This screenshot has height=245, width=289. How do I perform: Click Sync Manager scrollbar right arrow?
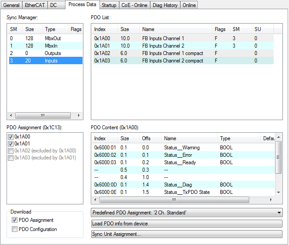coord(79,115)
